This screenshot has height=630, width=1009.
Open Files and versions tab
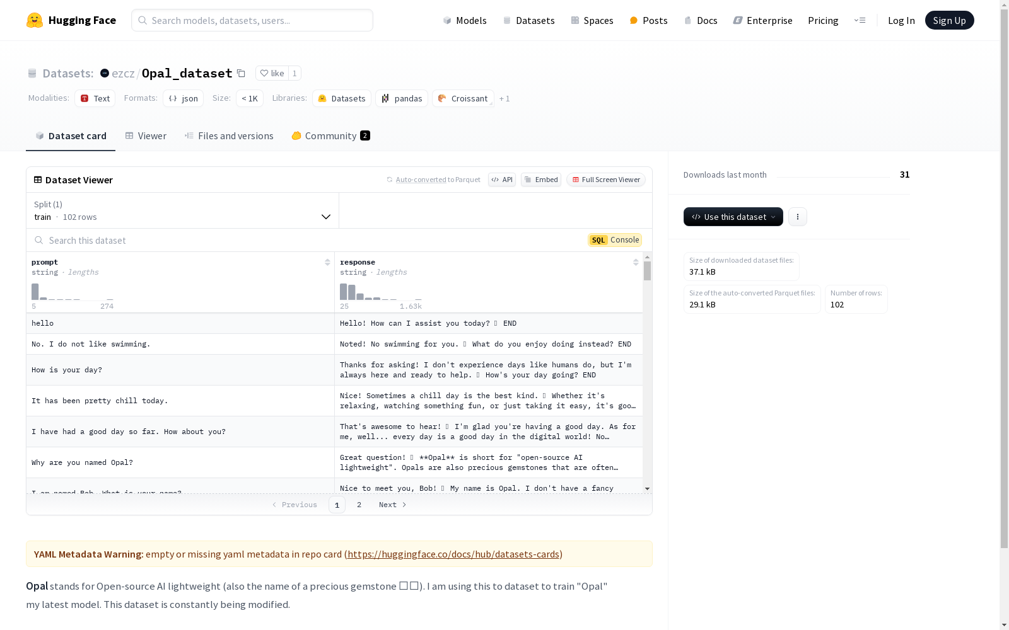click(x=229, y=135)
